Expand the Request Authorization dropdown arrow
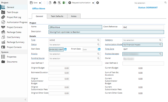The height and width of the screenshot is (102, 168). 93,3
